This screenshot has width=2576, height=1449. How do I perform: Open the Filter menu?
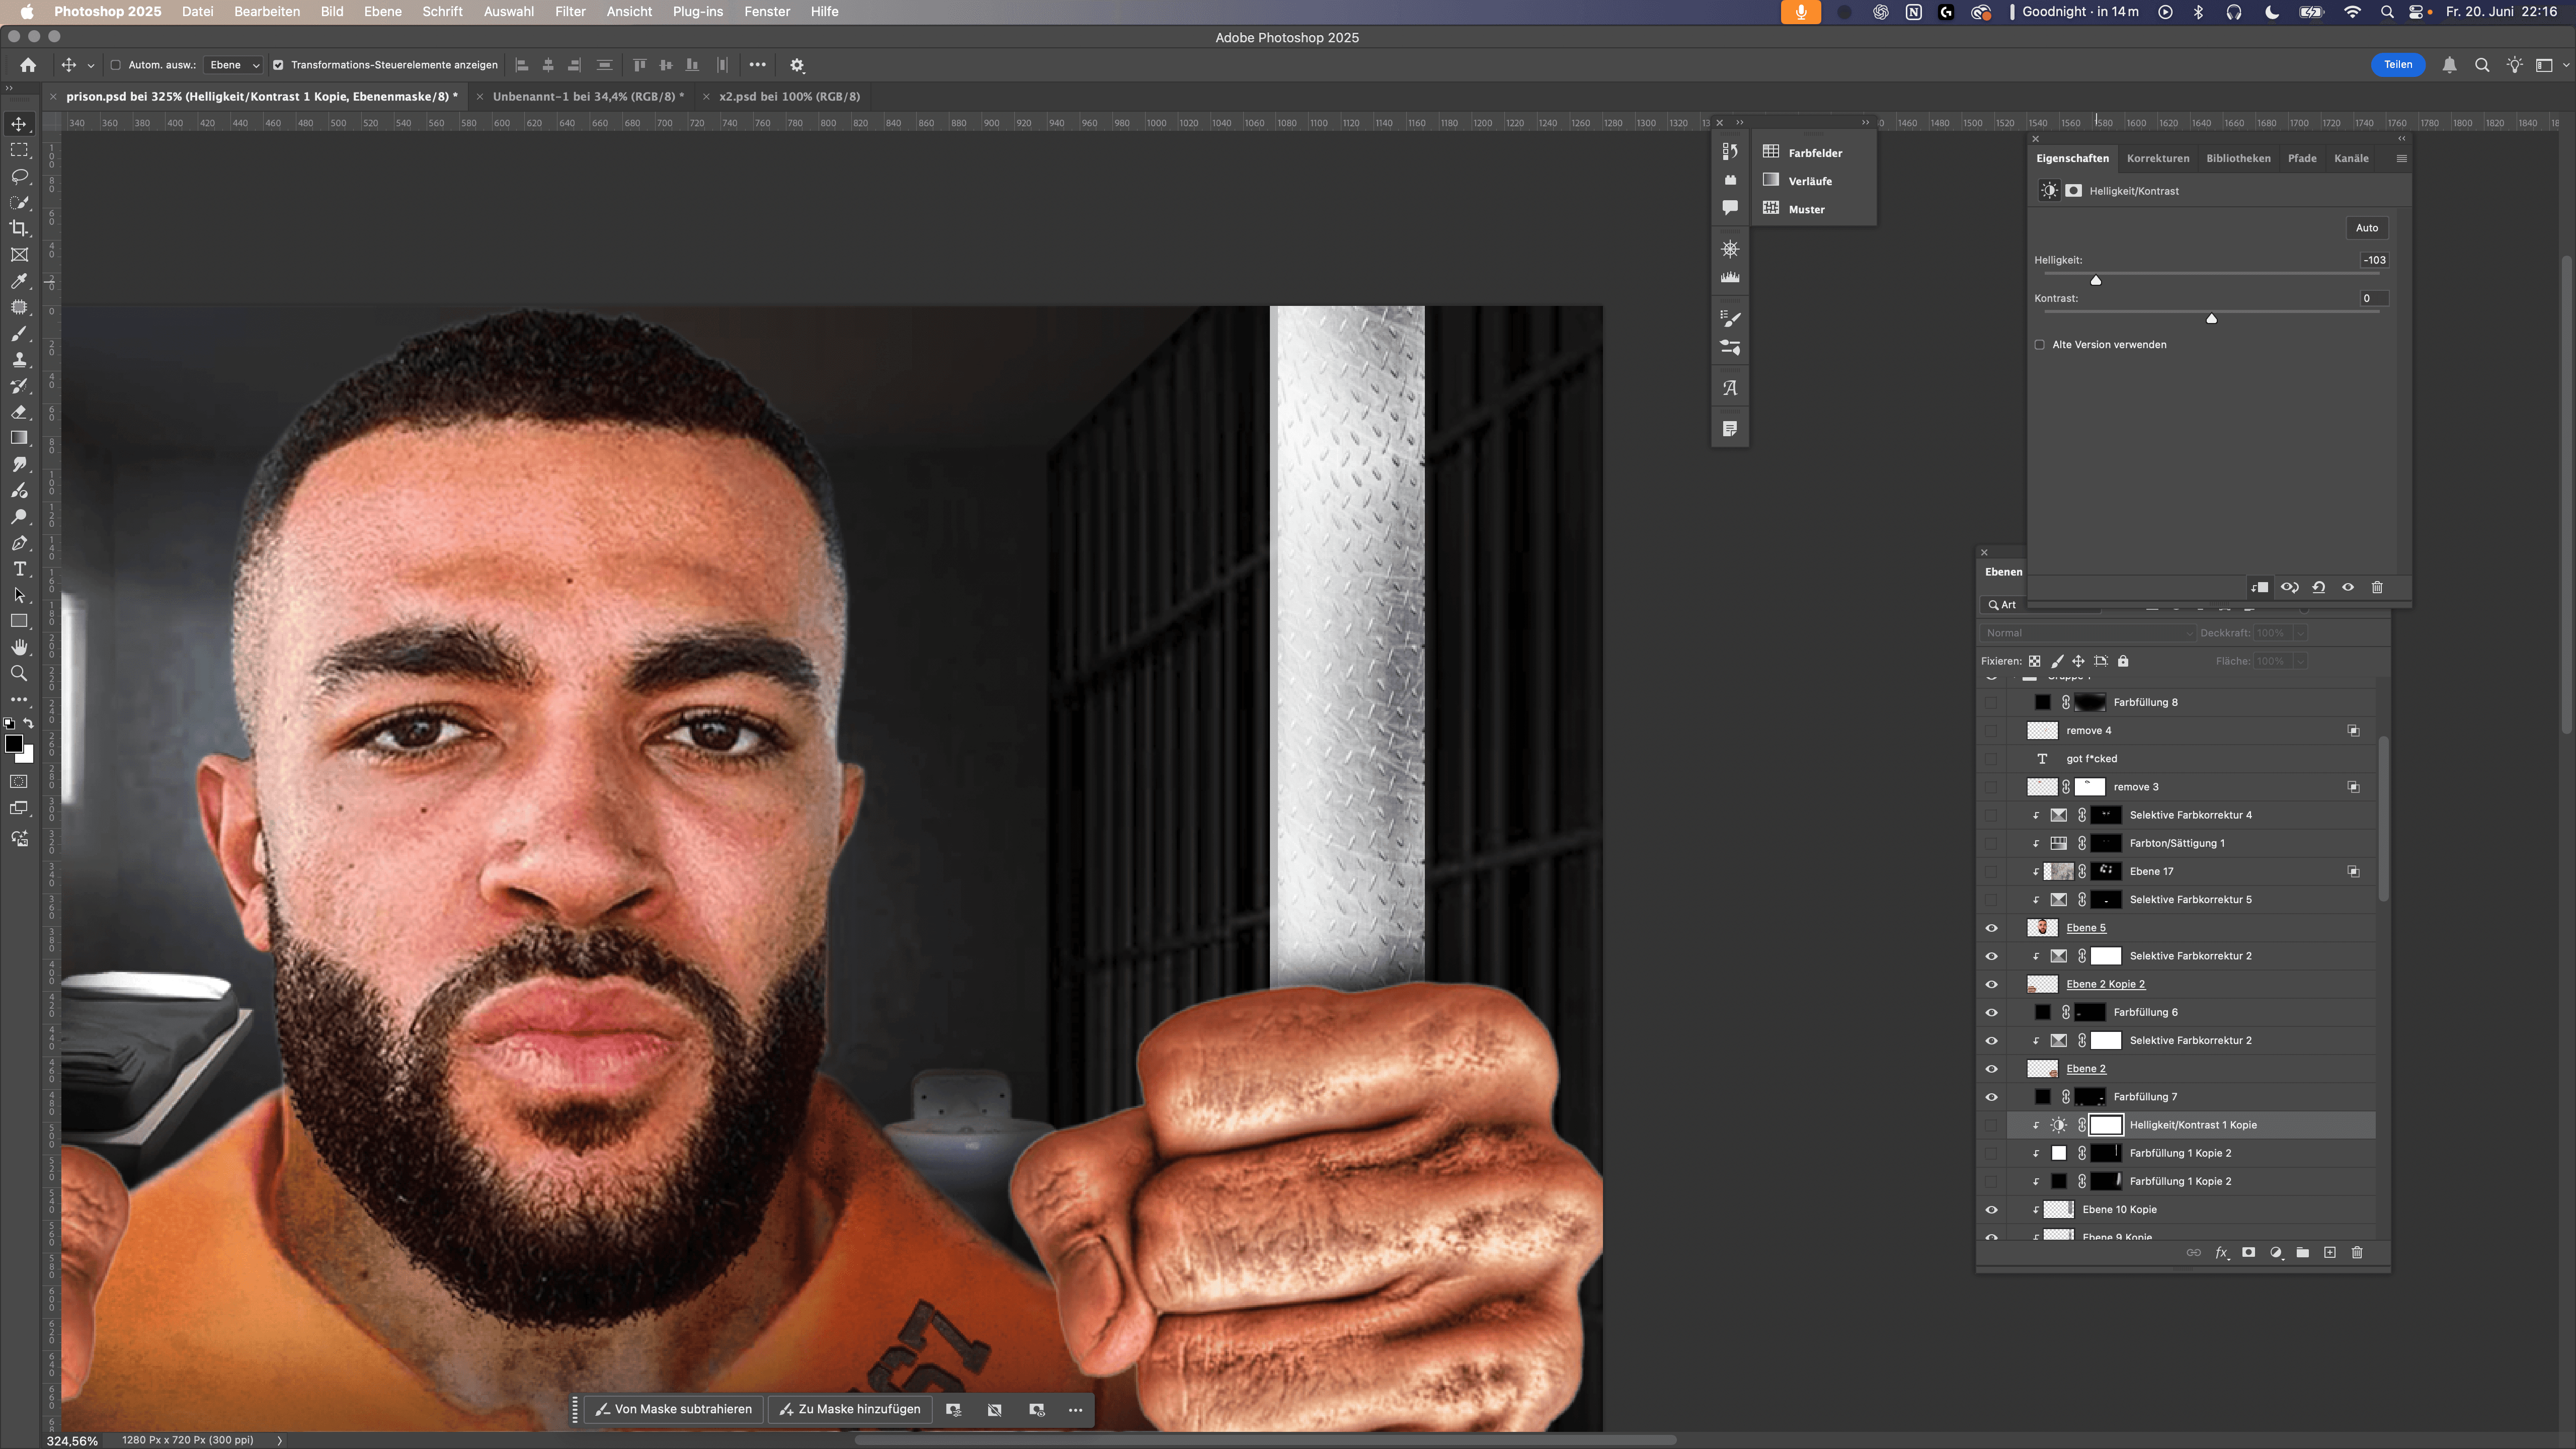click(x=570, y=12)
